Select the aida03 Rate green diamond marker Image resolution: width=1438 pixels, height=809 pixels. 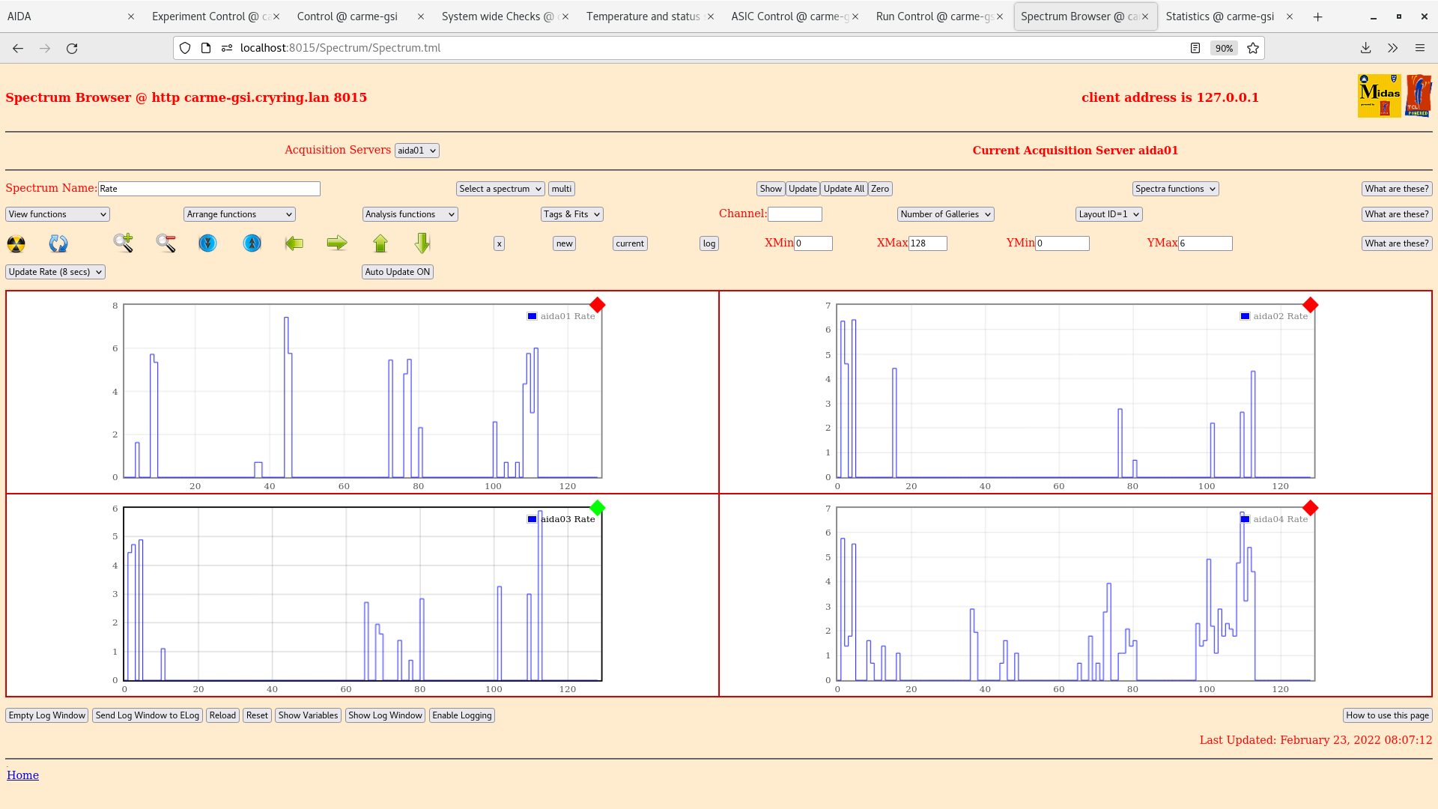(597, 508)
